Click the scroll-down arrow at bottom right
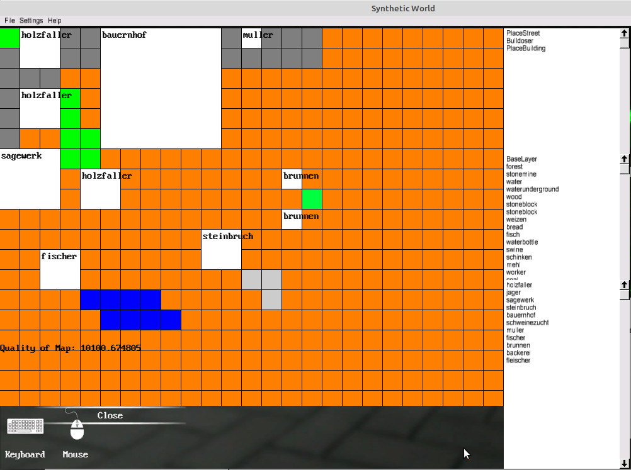The height and width of the screenshot is (470, 631). click(x=624, y=464)
